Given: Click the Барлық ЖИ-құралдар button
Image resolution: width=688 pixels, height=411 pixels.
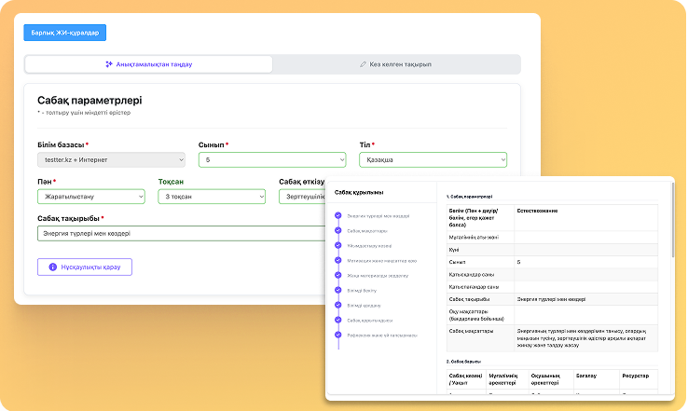Looking at the screenshot, I should 65,33.
